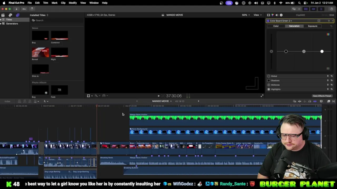Image resolution: width=337 pixels, height=189 pixels.
Task: Open the Clip menu
Action: (63, 3)
